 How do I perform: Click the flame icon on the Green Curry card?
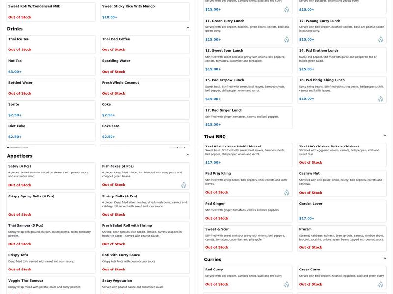pyautogui.click(x=380, y=284)
